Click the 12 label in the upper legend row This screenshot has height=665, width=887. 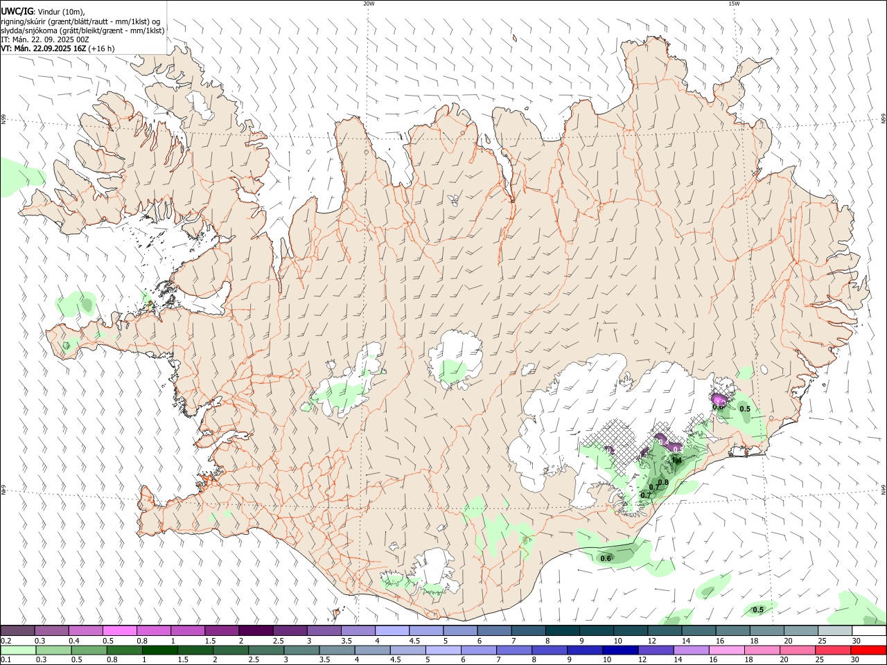click(652, 641)
